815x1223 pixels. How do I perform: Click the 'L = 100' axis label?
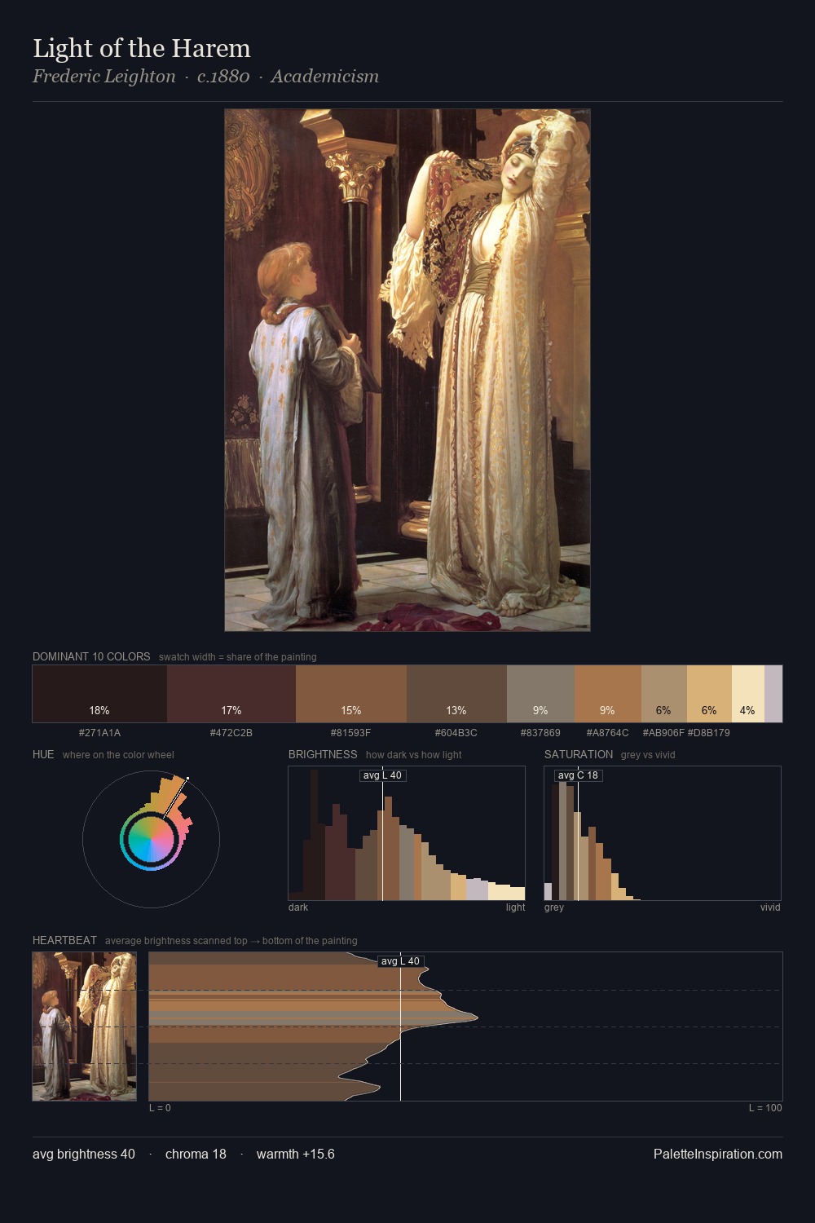(x=765, y=1108)
